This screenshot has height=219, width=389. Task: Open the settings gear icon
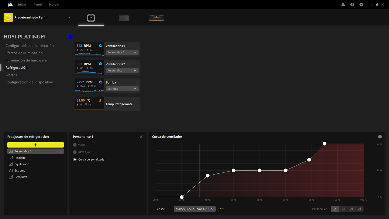361,5
